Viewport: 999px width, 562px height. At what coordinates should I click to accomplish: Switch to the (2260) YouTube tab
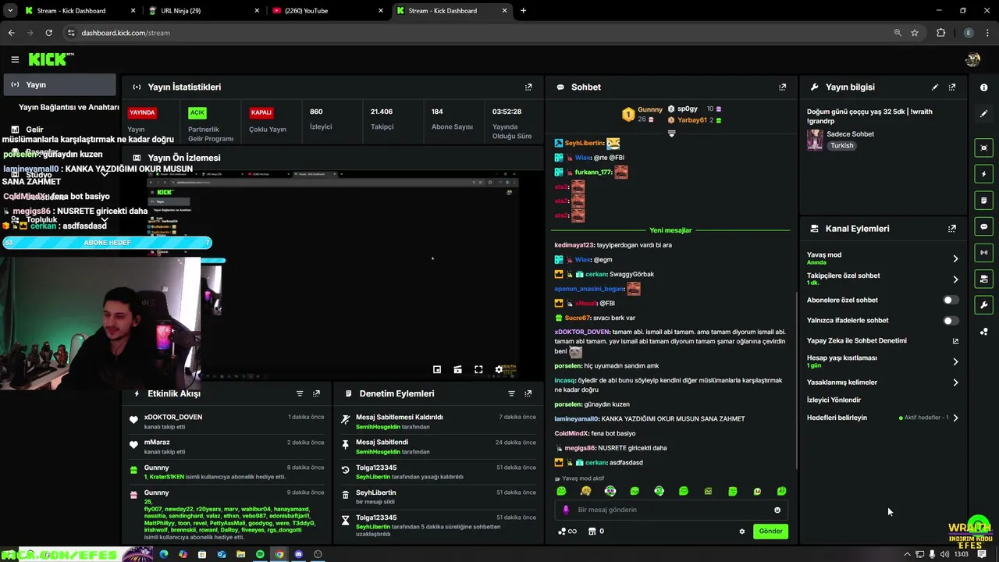[328, 11]
